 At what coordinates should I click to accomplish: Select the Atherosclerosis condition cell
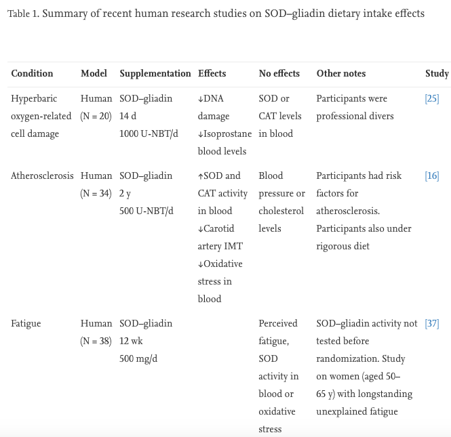[42, 175]
